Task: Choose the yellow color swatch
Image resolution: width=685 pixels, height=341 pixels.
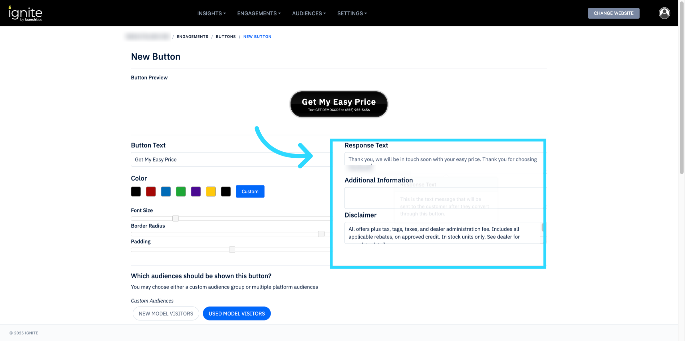Action: [x=211, y=192]
